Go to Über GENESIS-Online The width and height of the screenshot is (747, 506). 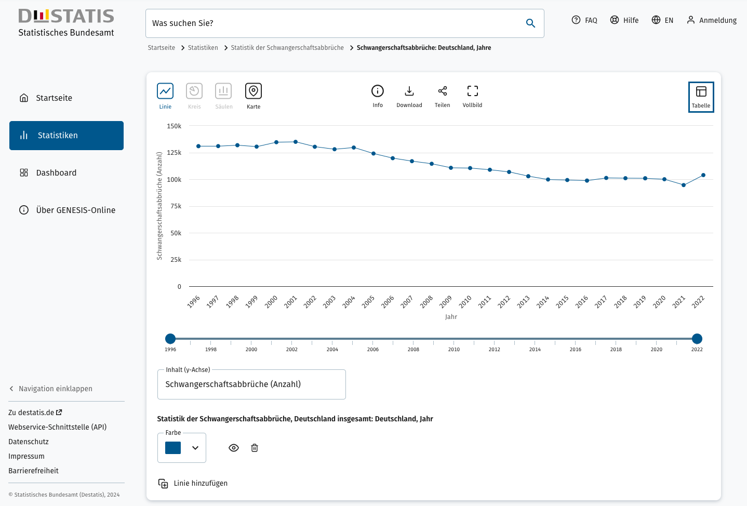(x=75, y=210)
